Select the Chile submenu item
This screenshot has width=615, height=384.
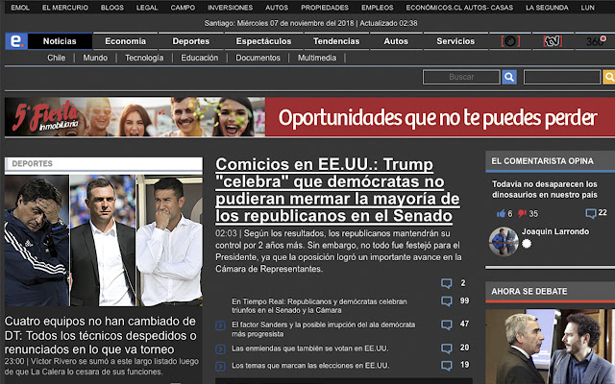click(x=57, y=58)
